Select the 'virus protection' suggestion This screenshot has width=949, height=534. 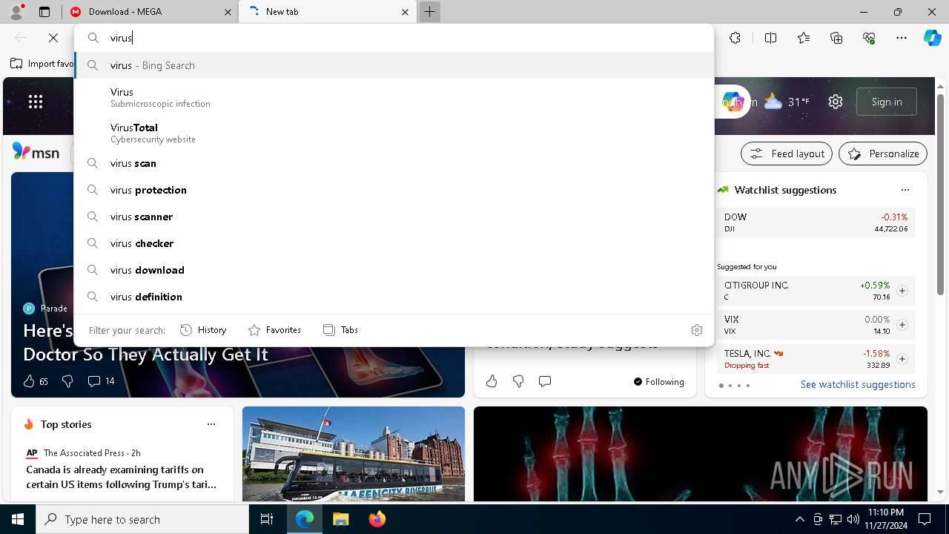pos(394,190)
